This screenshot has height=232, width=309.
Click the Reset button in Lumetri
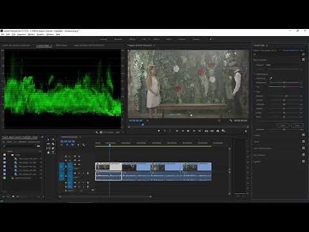pos(297,126)
